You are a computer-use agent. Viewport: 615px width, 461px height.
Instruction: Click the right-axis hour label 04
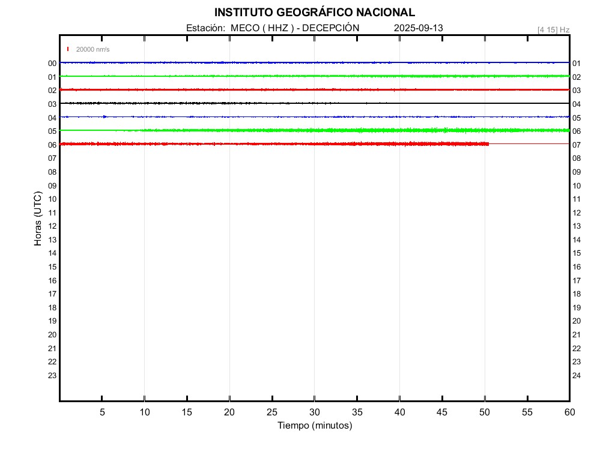point(577,104)
